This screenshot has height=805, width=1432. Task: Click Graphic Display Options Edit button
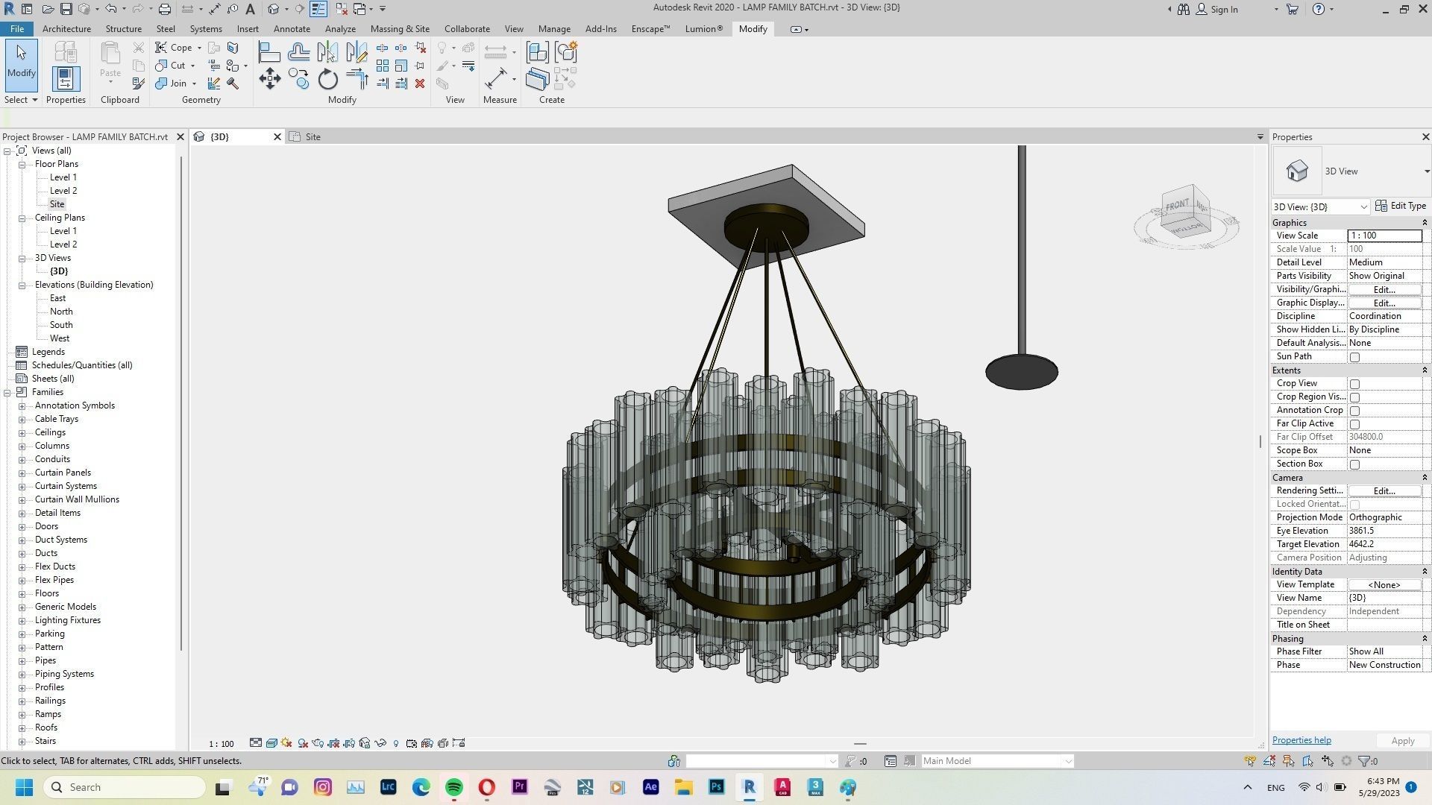click(1384, 303)
